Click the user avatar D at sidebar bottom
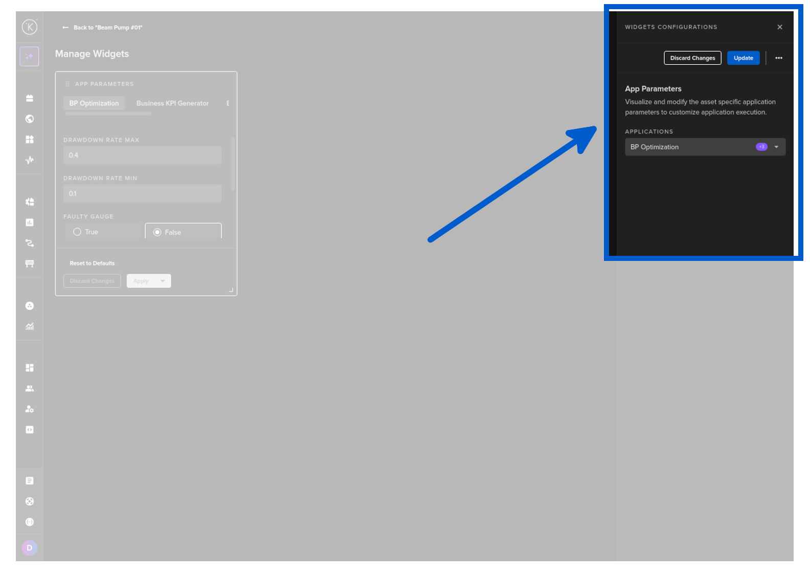Screen dimensions: 810x573 [29, 548]
